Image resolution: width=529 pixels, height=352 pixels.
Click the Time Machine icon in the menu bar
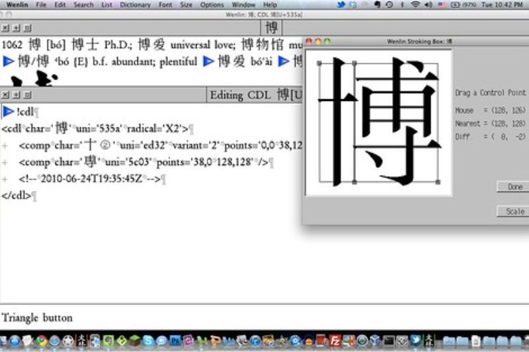(x=389, y=5)
